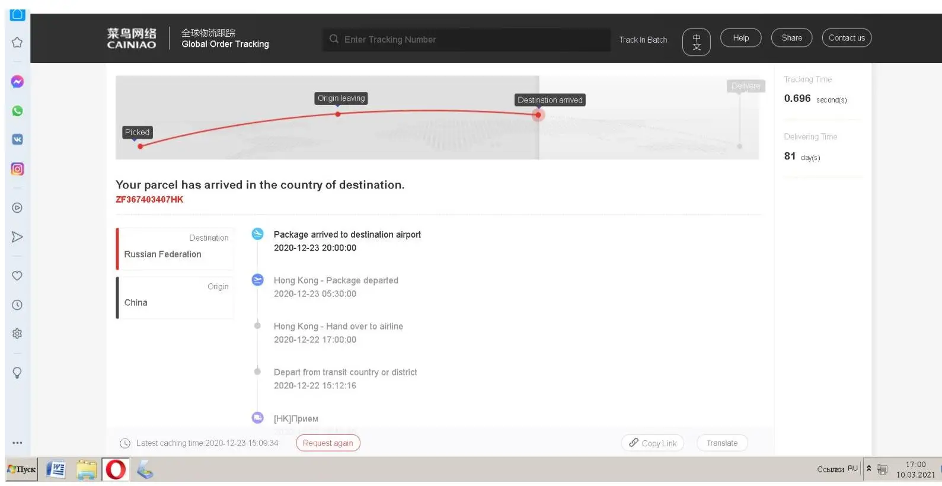The image size is (942, 486).
Task: Click the star icon in the Opera sidebar
Action: (17, 43)
